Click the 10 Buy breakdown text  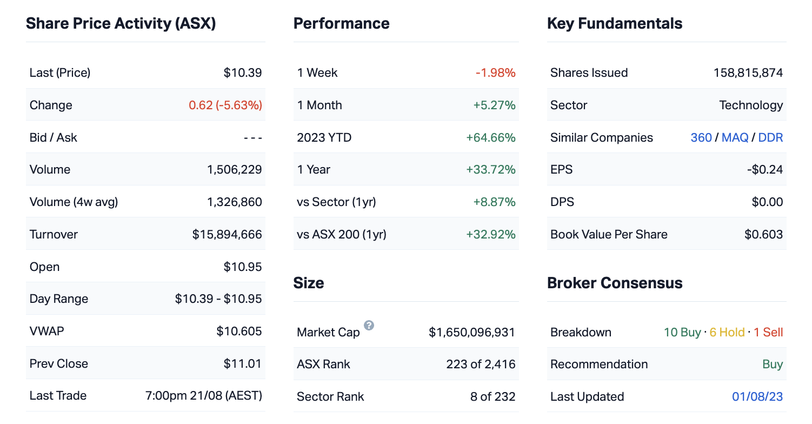point(682,332)
